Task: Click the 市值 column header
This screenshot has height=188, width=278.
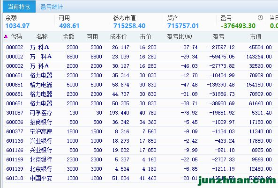Action: coord(255,36)
